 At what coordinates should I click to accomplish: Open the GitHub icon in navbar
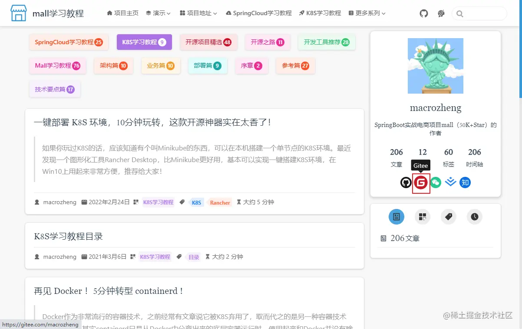point(424,13)
